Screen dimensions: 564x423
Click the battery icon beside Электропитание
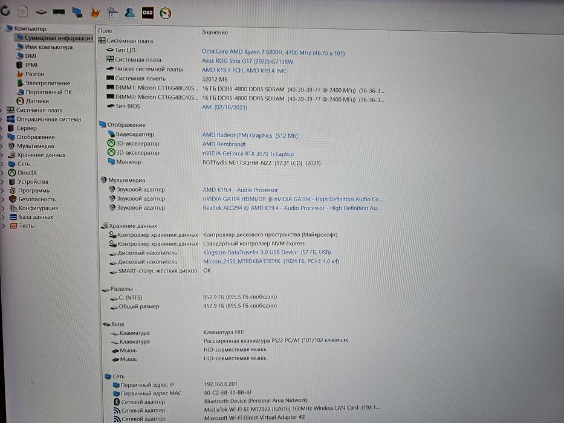(20, 83)
